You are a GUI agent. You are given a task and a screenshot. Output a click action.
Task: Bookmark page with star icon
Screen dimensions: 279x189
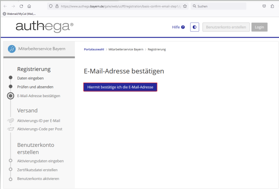coord(185,6)
